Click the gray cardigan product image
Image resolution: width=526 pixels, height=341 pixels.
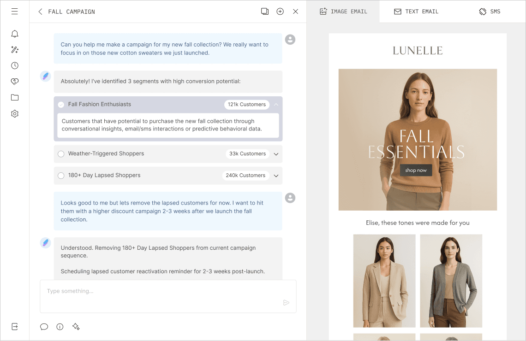(451, 281)
